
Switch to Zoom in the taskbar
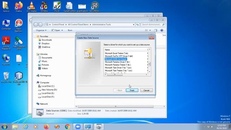(78, 127)
